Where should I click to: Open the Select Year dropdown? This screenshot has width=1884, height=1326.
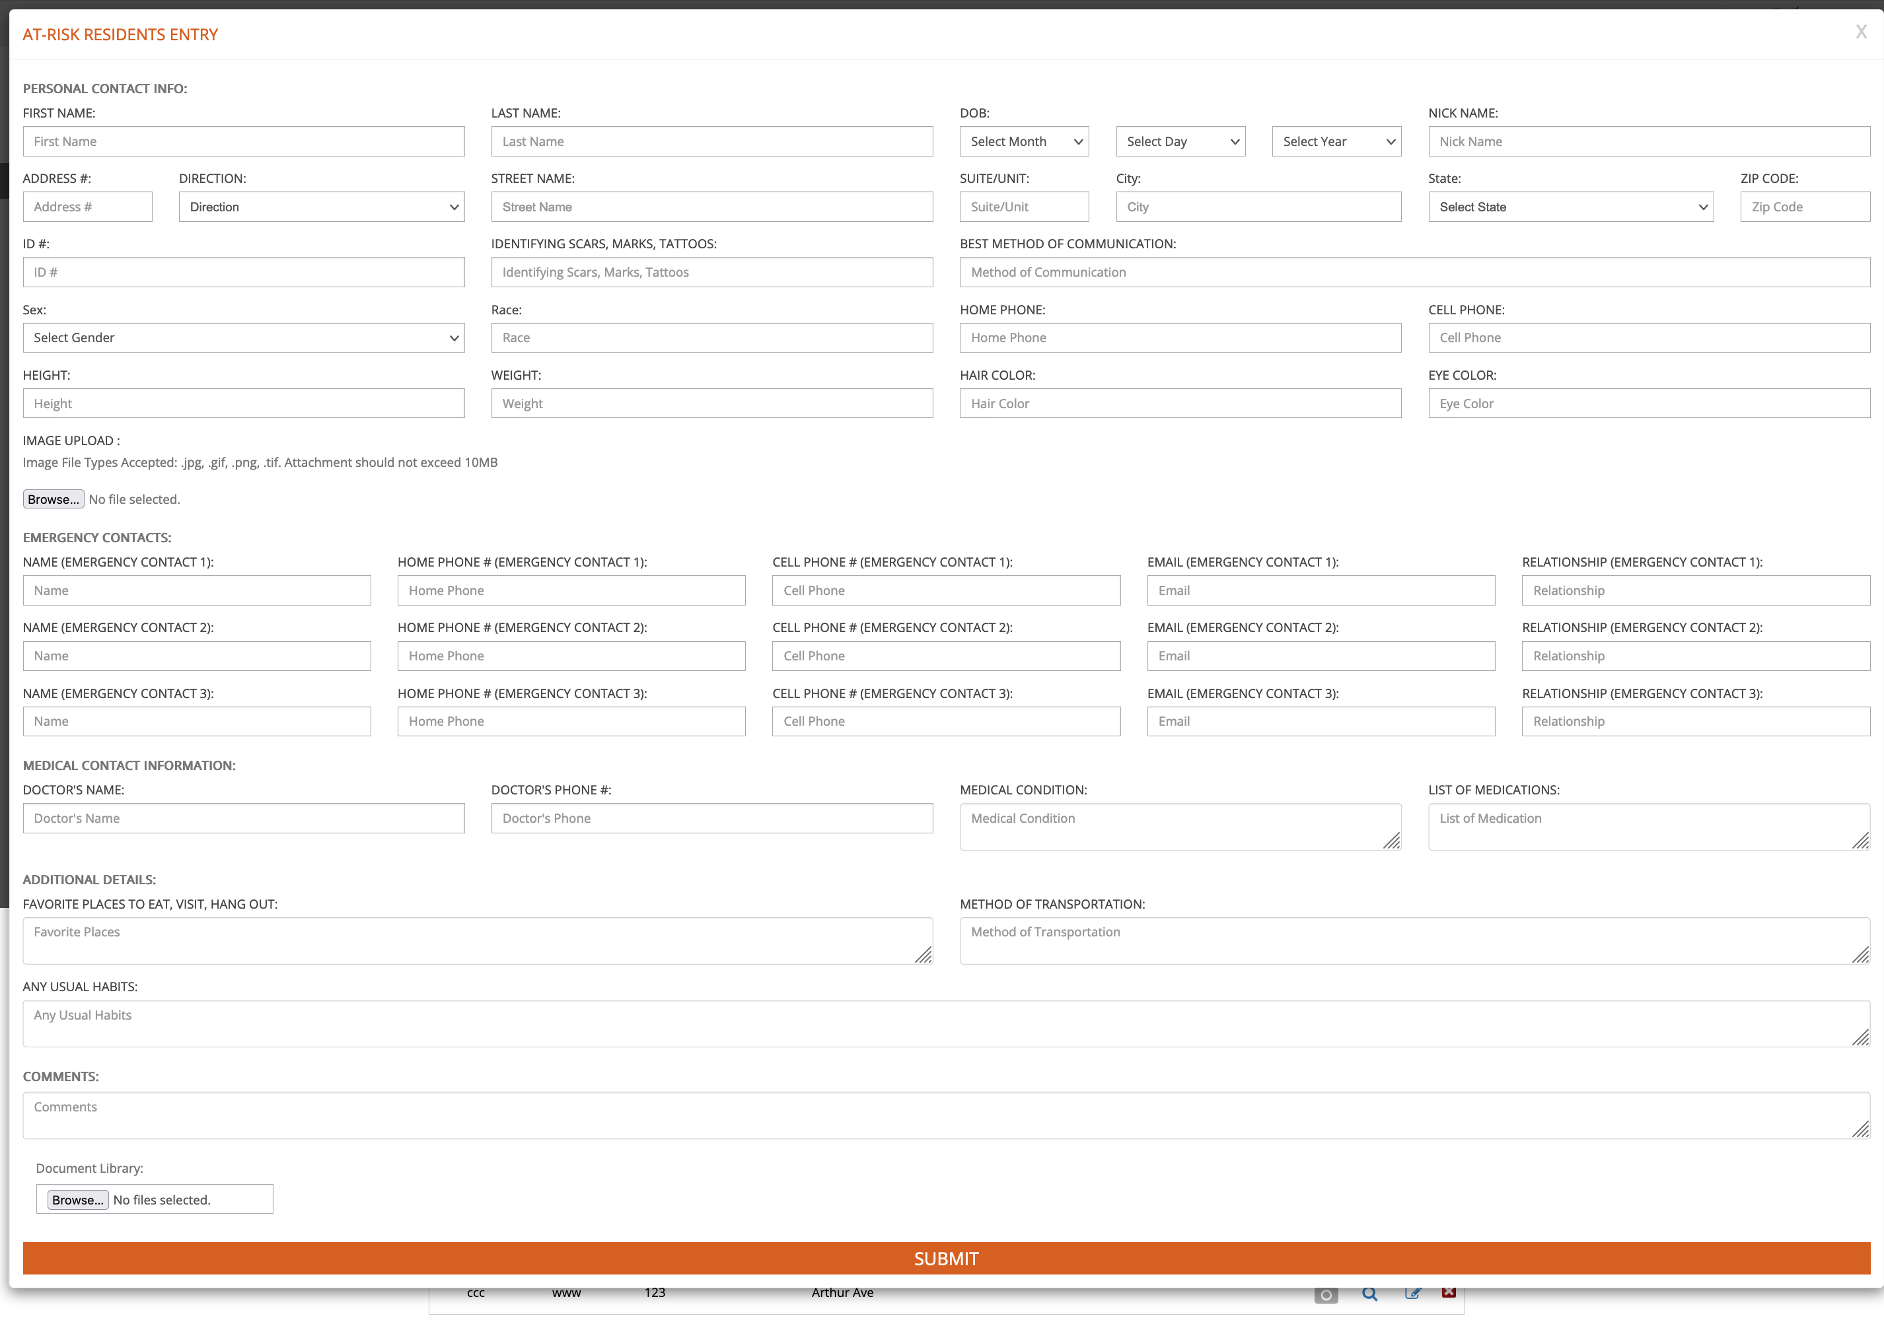click(1336, 141)
